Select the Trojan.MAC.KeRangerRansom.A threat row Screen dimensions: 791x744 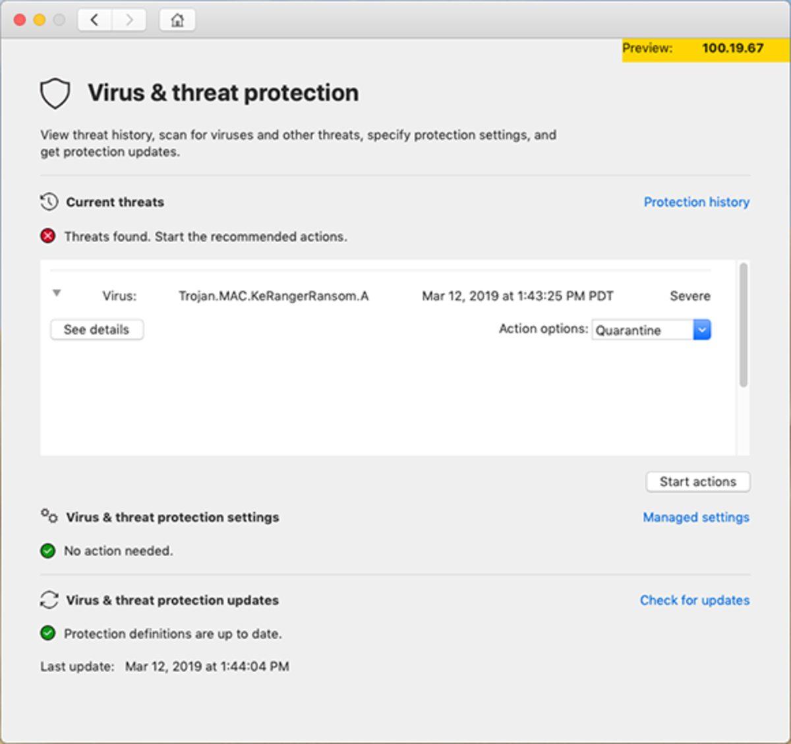274,296
